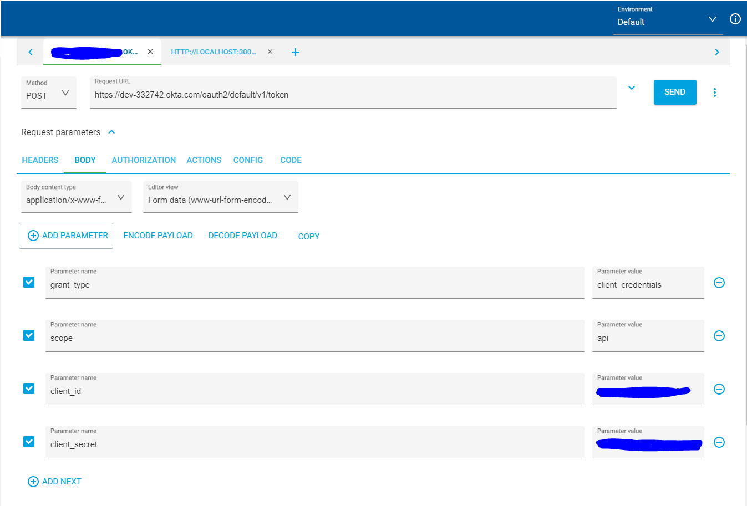Remove the grant_type parameter row
The width and height of the screenshot is (747, 506).
(719, 283)
